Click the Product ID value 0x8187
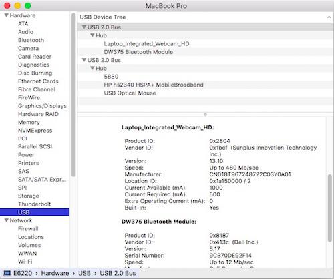The width and height of the screenshot is (334, 279). click(x=219, y=236)
